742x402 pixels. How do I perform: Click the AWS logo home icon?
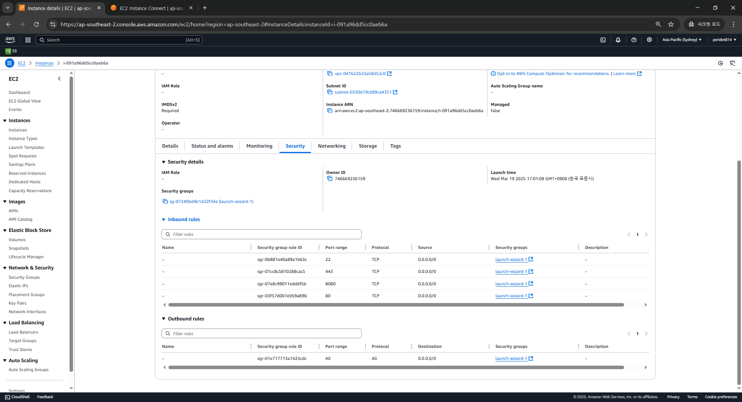click(10, 40)
